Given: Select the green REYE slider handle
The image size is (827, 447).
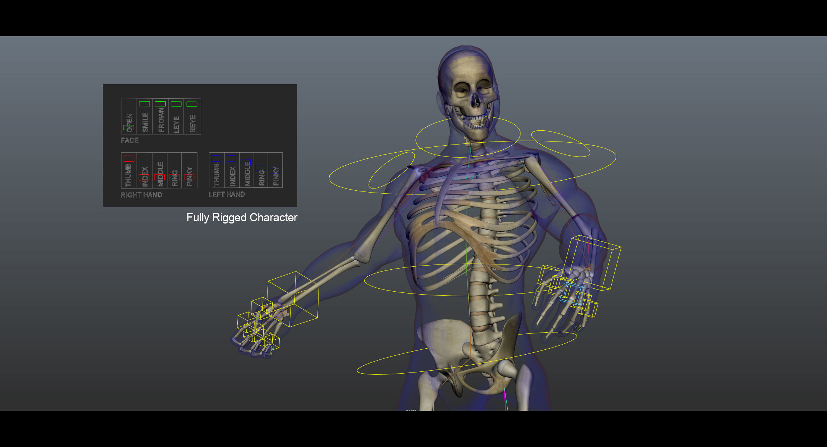Looking at the screenshot, I should tap(192, 104).
